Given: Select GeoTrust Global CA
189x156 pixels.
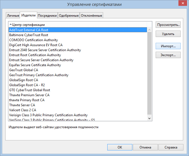Looking at the screenshot, I should point(78,70).
